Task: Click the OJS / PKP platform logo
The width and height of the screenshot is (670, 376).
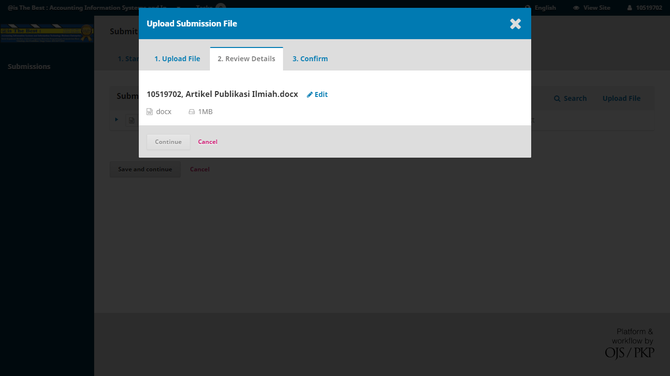Action: [x=630, y=352]
